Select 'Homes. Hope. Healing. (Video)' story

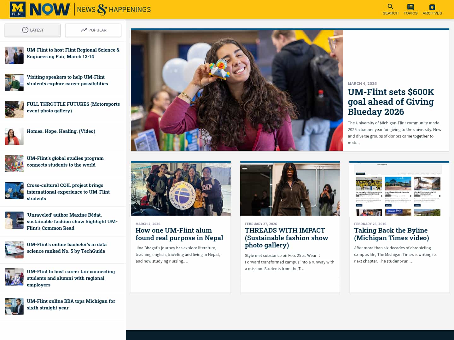click(x=61, y=131)
